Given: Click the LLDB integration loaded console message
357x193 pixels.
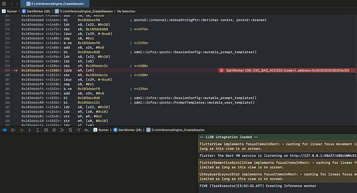Looking at the screenshot, I should click(x=277, y=137).
